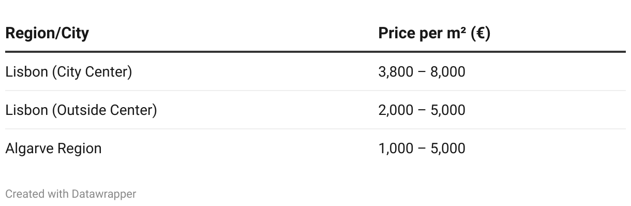Select the Algarve Region row label
This screenshot has width=631, height=206.
tap(53, 149)
